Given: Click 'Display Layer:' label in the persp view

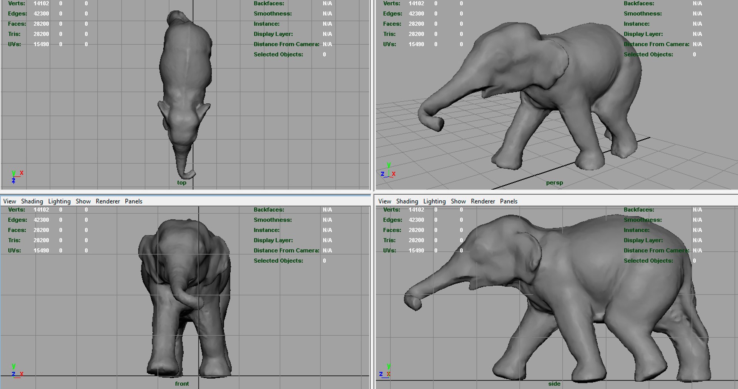Looking at the screenshot, I should pyautogui.click(x=643, y=34).
